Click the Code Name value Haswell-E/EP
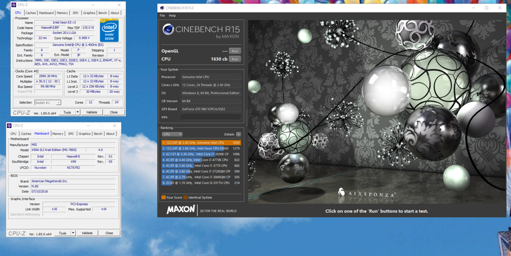The image size is (511, 256). click(50, 28)
